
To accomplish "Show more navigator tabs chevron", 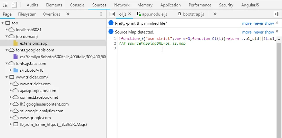I will point(68,14).
